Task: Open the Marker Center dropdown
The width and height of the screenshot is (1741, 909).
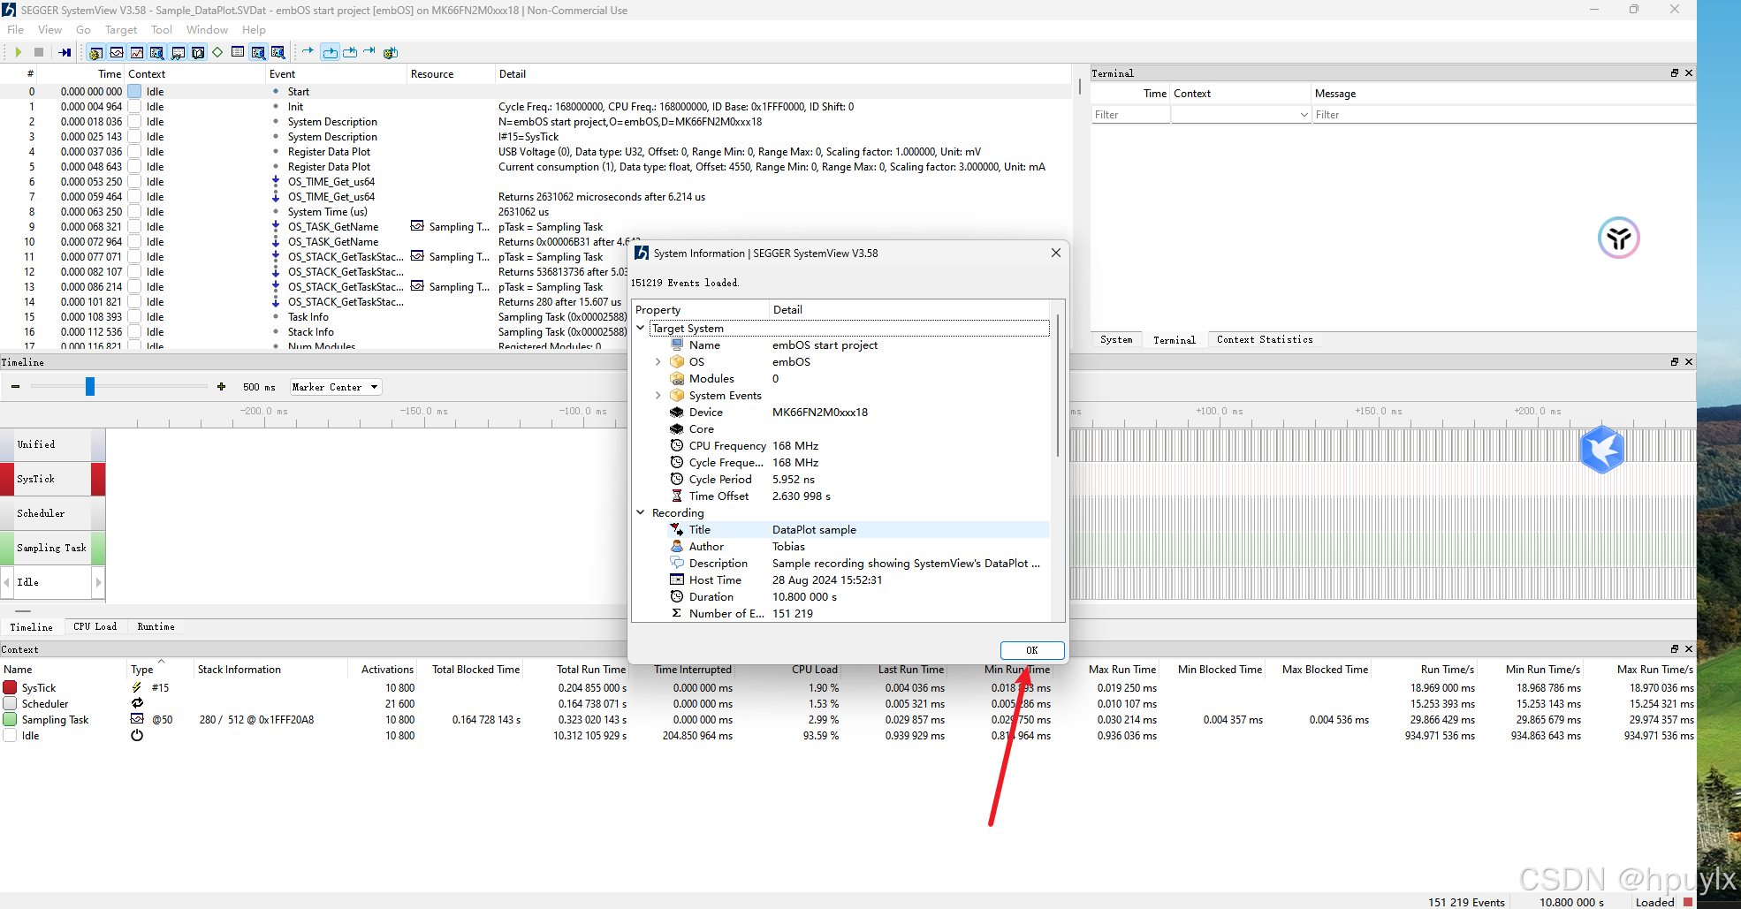Action: (x=335, y=386)
